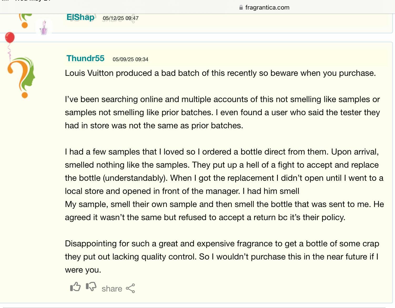The width and height of the screenshot is (395, 308).
Task: Click the 'share' text under Thundr55's review
Action: pos(112,289)
